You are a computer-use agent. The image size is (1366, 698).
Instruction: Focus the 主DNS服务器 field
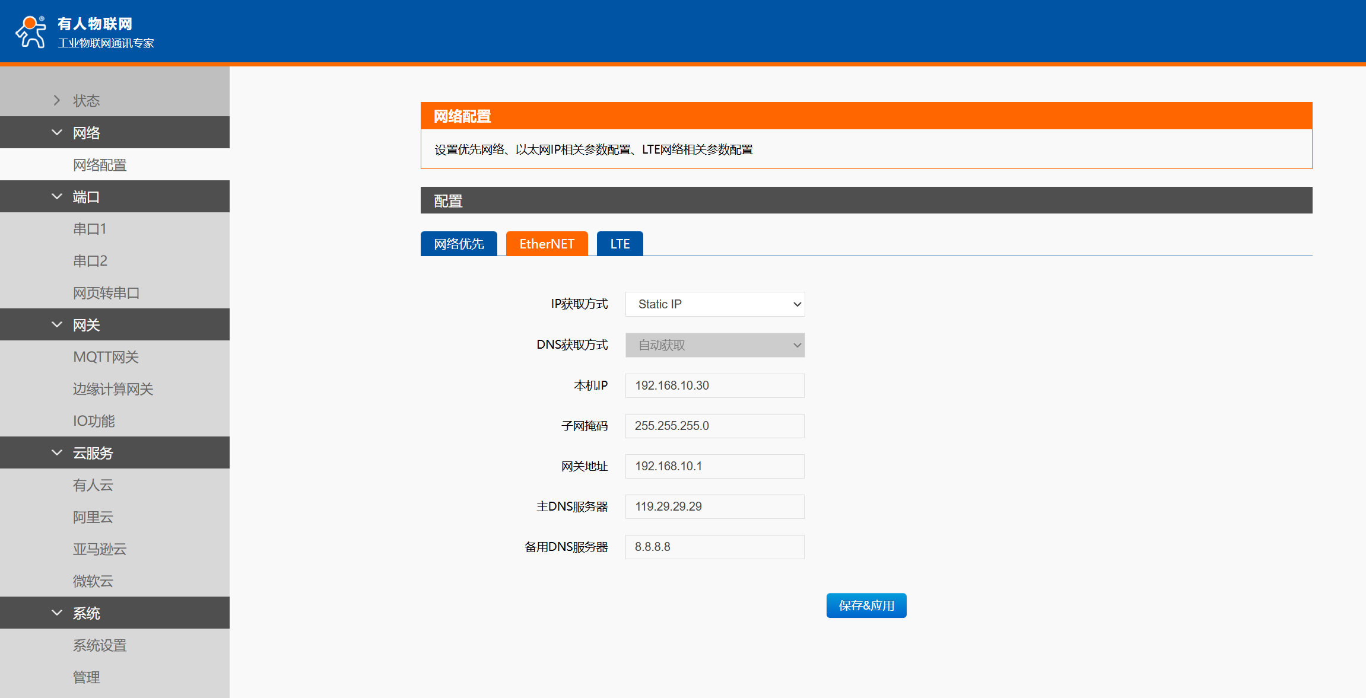point(714,506)
